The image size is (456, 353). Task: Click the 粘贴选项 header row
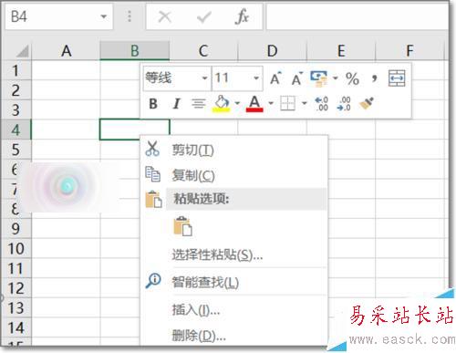pos(246,199)
